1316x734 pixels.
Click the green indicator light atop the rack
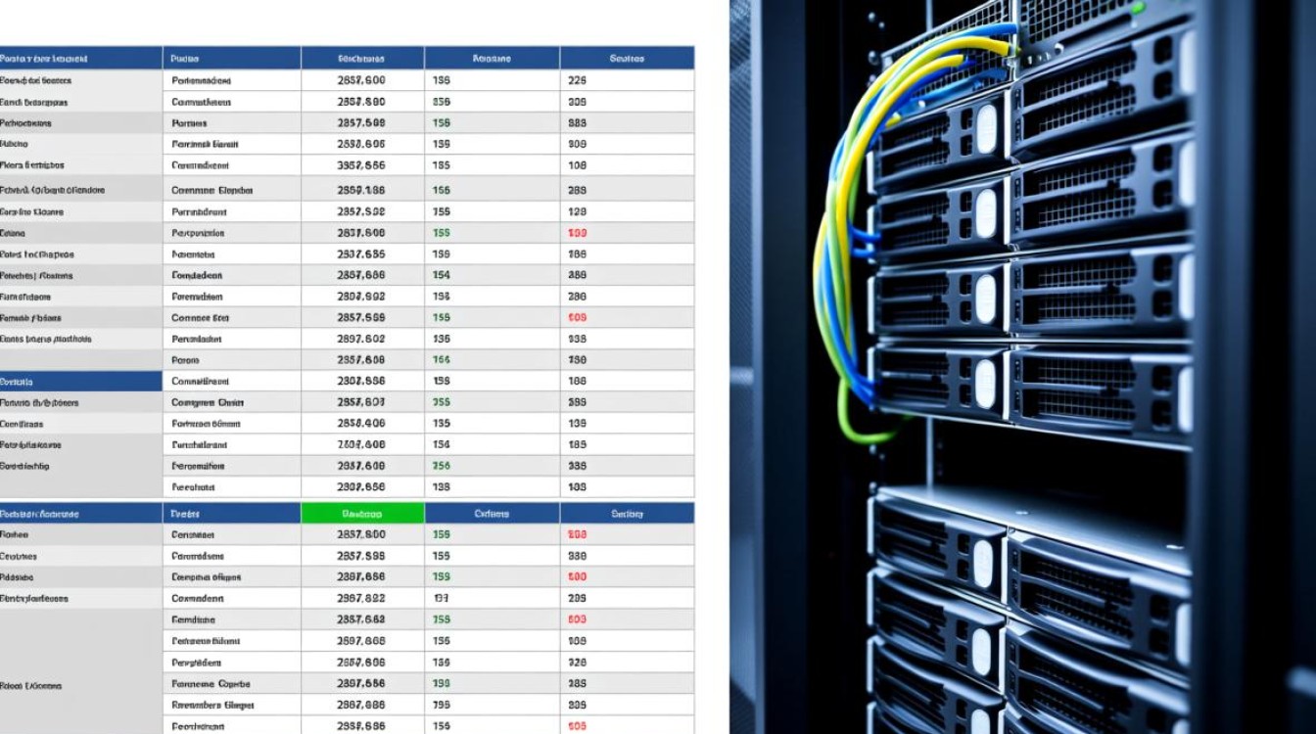click(1138, 8)
